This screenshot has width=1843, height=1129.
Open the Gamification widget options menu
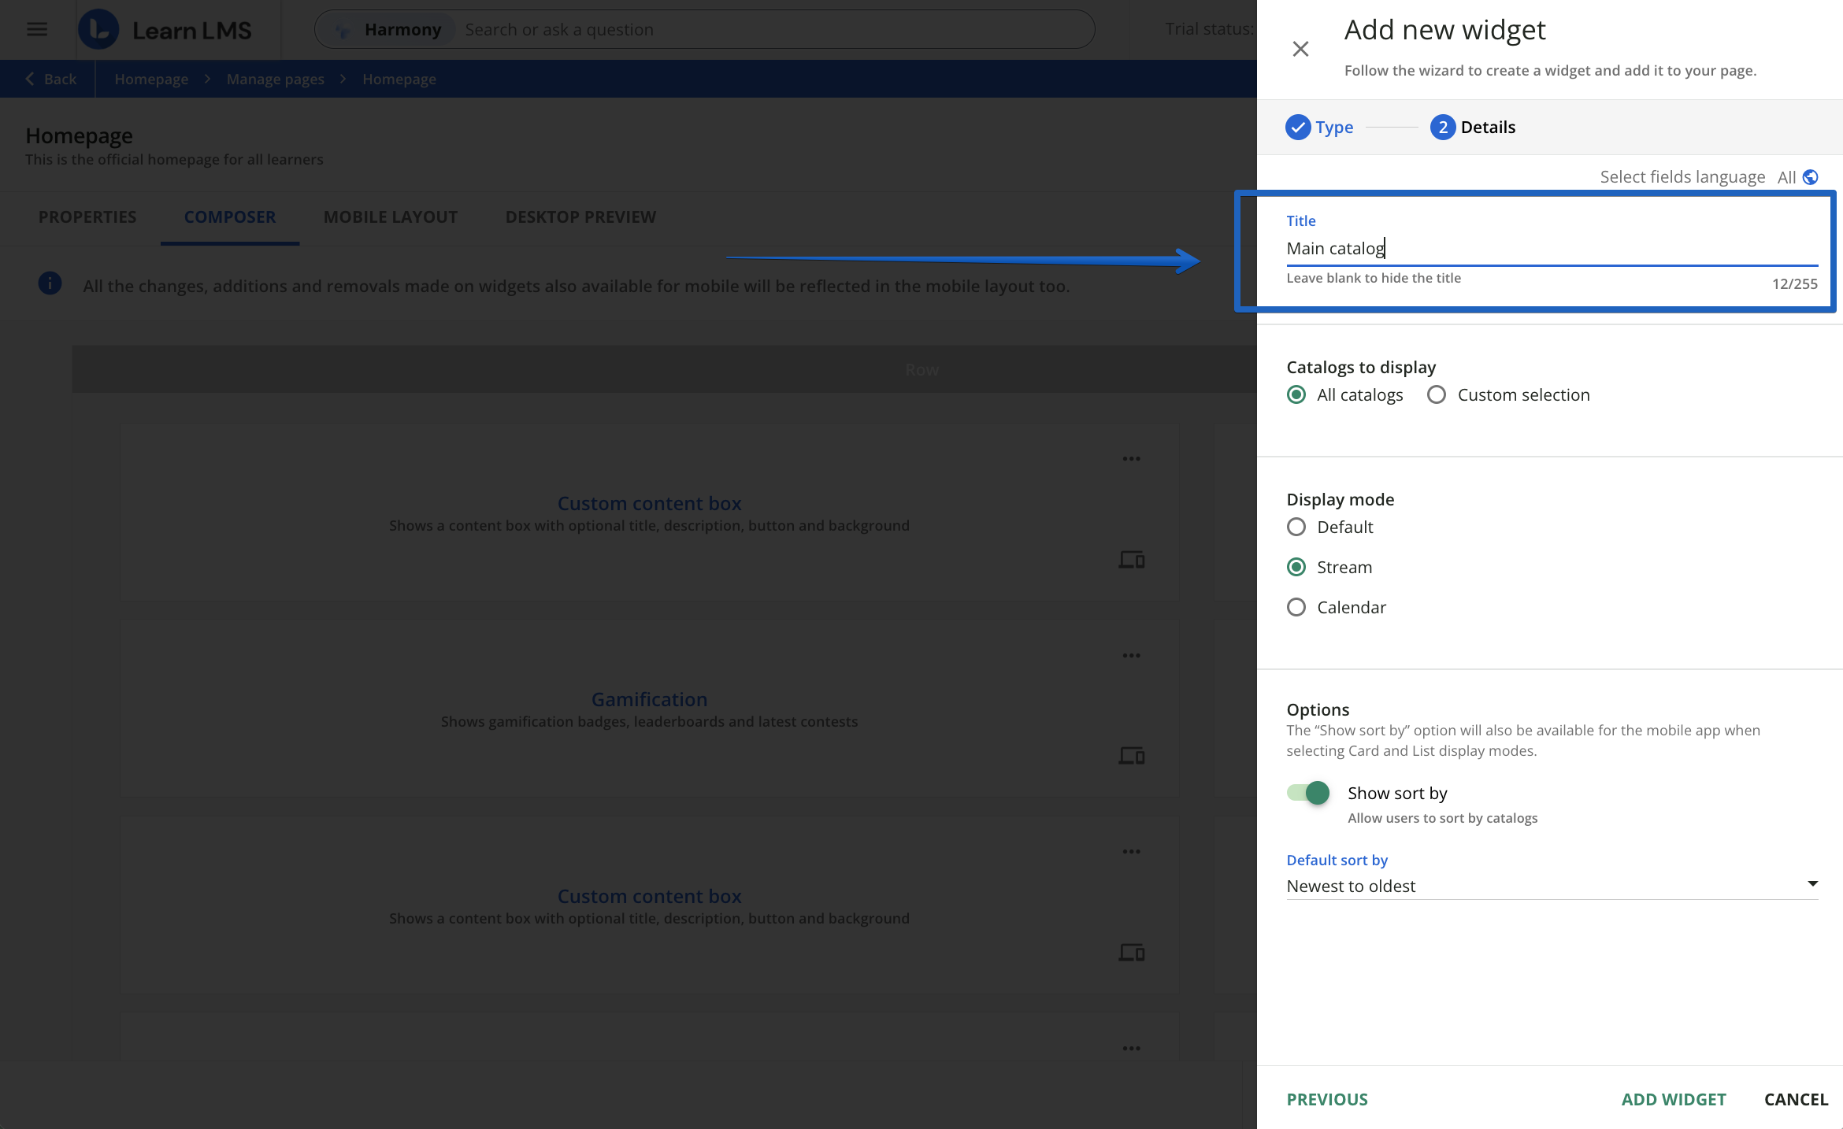pos(1131,656)
